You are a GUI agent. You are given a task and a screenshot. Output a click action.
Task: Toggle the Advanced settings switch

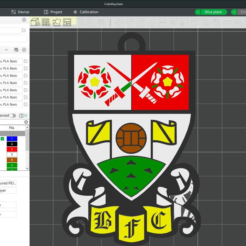(x=13, y=116)
